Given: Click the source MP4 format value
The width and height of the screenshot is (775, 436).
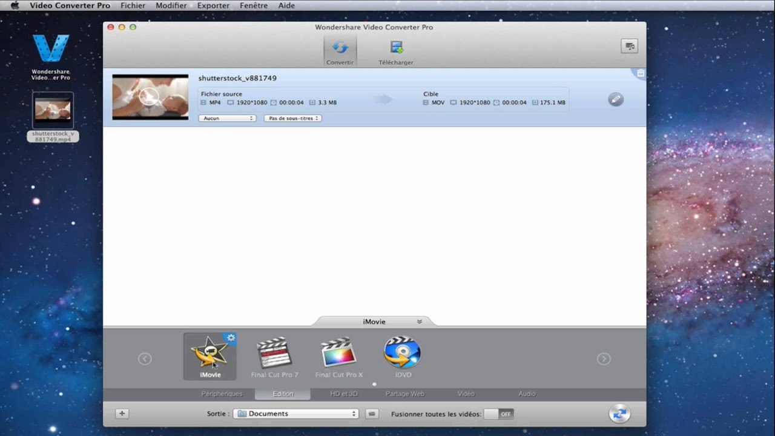Looking at the screenshot, I should pyautogui.click(x=215, y=102).
